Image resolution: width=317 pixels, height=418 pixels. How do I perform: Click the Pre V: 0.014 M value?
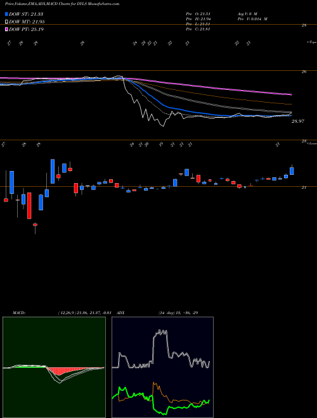[252, 19]
